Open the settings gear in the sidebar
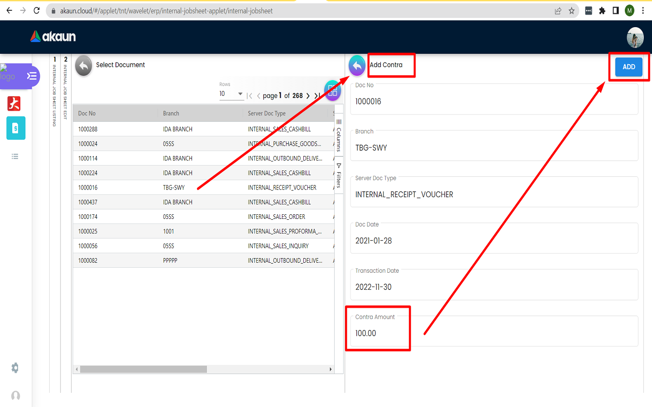 (15, 368)
